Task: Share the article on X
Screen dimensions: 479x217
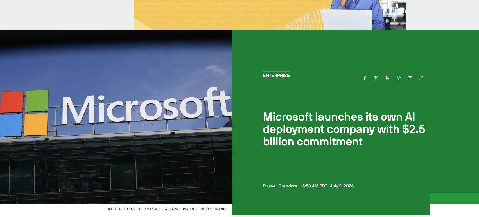Action: point(376,78)
